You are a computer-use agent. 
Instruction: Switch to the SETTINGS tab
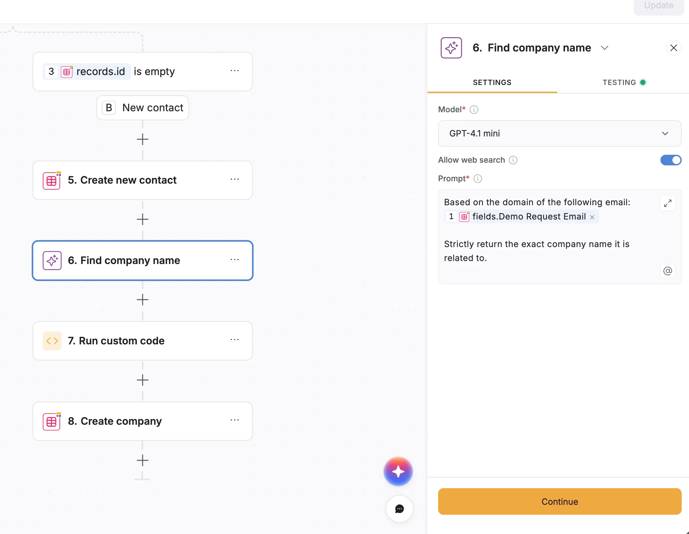point(492,82)
